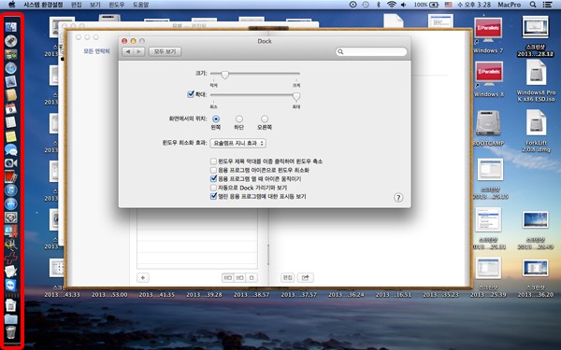This screenshot has width=561, height=350.
Task: Open 윈도우 최소화 효과 dropdown
Action: 237,143
